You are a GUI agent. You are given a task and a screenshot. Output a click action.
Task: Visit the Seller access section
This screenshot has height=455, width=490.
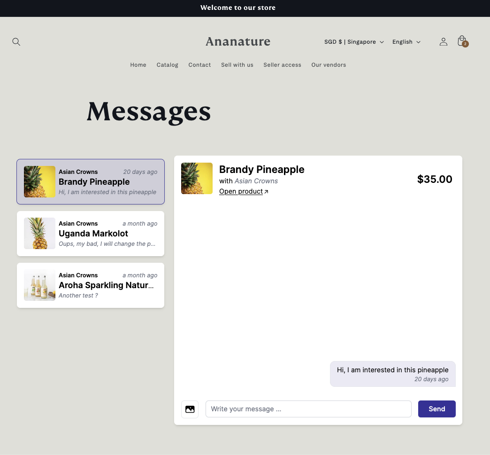point(282,65)
